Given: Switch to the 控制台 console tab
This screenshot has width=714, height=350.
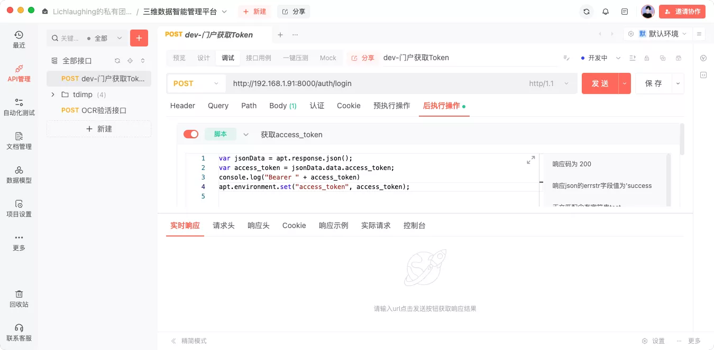Looking at the screenshot, I should point(414,225).
